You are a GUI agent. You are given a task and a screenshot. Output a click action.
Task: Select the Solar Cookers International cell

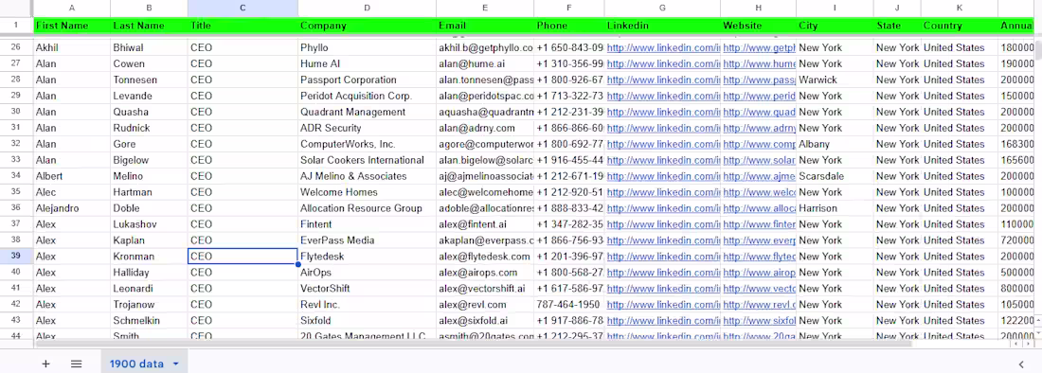[367, 160]
